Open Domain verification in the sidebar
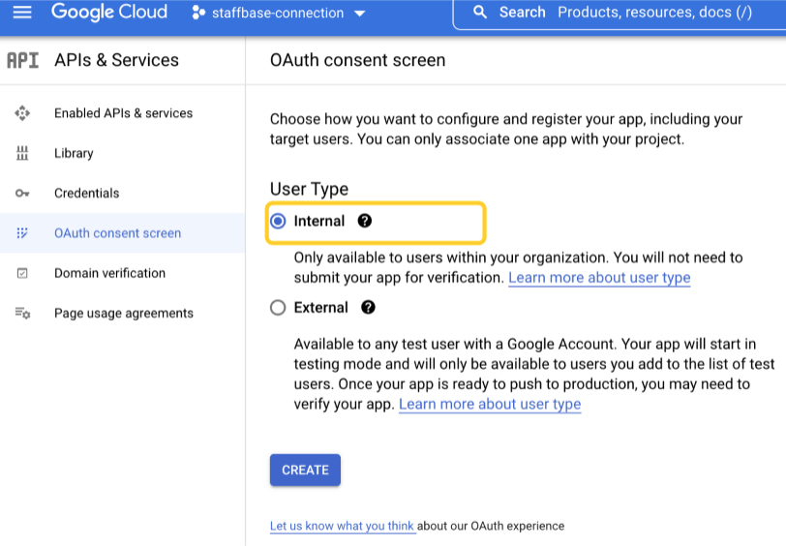This screenshot has width=786, height=546. [123, 273]
